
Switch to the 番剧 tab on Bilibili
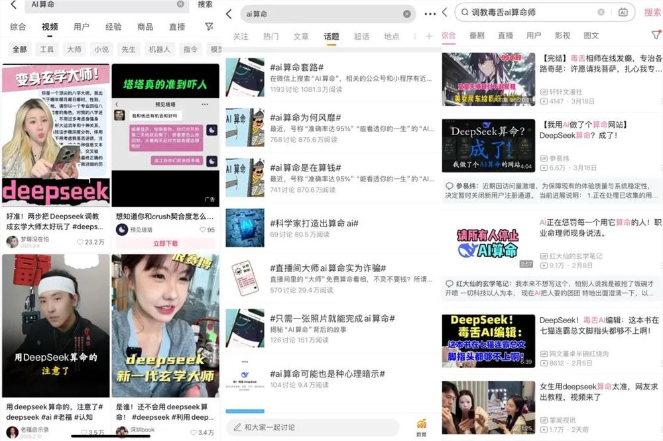coord(477,34)
